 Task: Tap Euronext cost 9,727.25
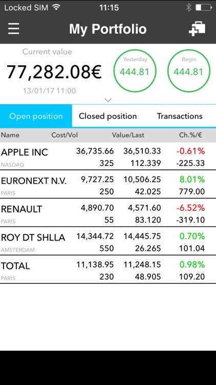click(x=97, y=180)
